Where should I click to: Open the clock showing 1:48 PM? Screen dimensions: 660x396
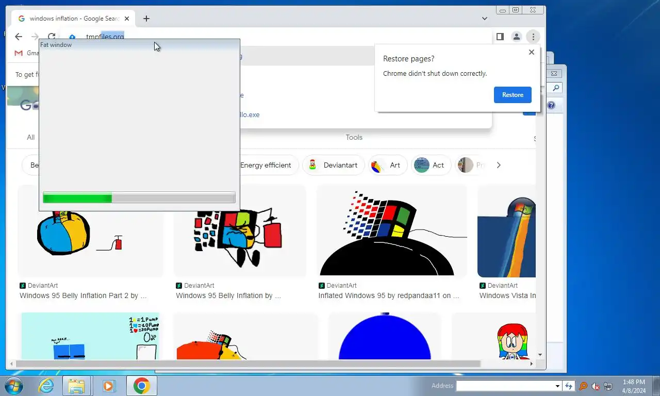point(634,386)
